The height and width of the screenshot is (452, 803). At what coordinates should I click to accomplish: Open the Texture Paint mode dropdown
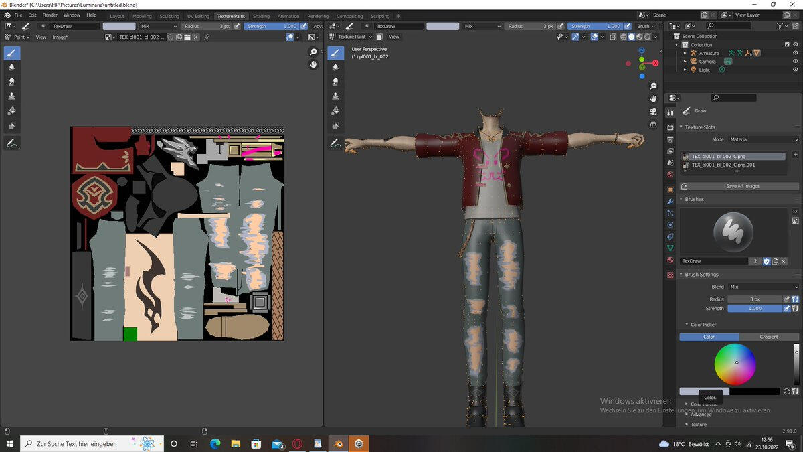click(351, 37)
